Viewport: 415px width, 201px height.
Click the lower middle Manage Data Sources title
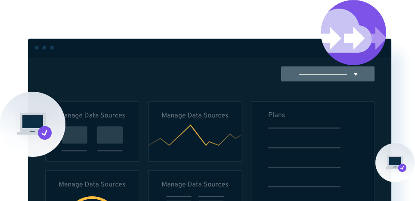(195, 184)
